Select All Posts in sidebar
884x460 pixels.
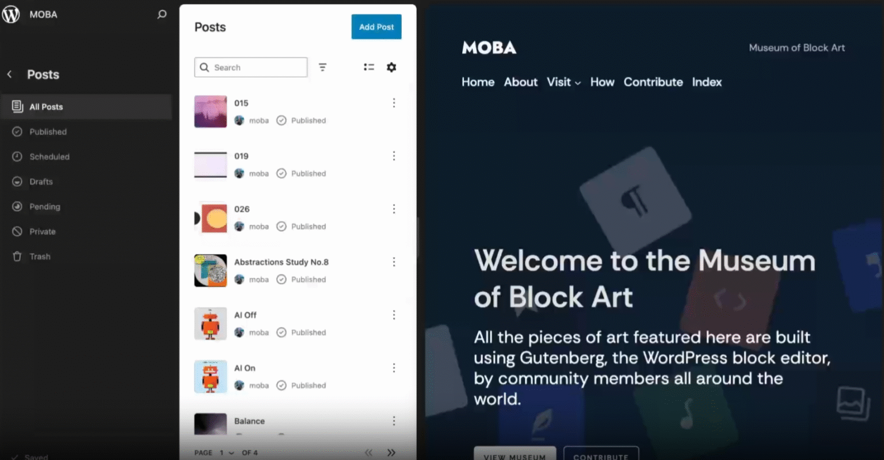pyautogui.click(x=86, y=106)
